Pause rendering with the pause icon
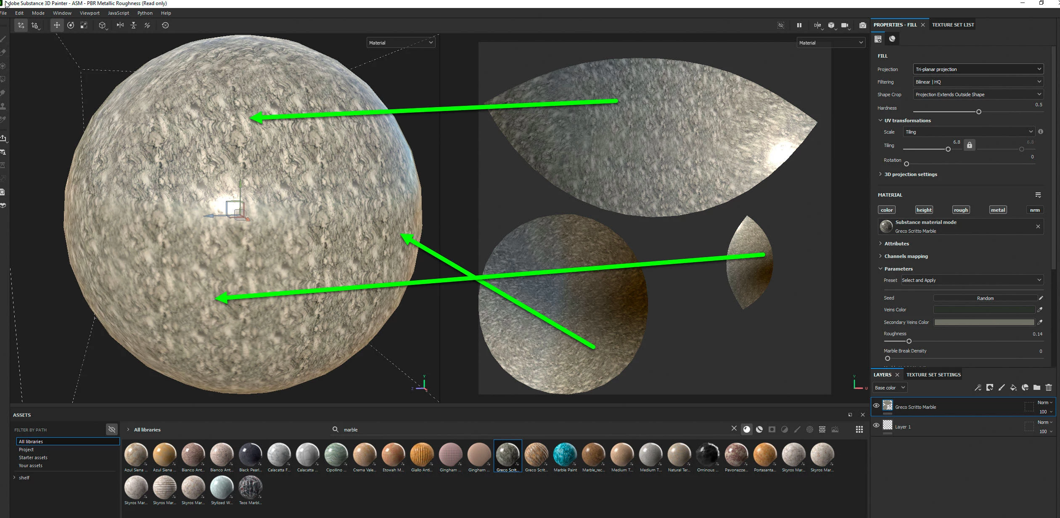 (799, 25)
